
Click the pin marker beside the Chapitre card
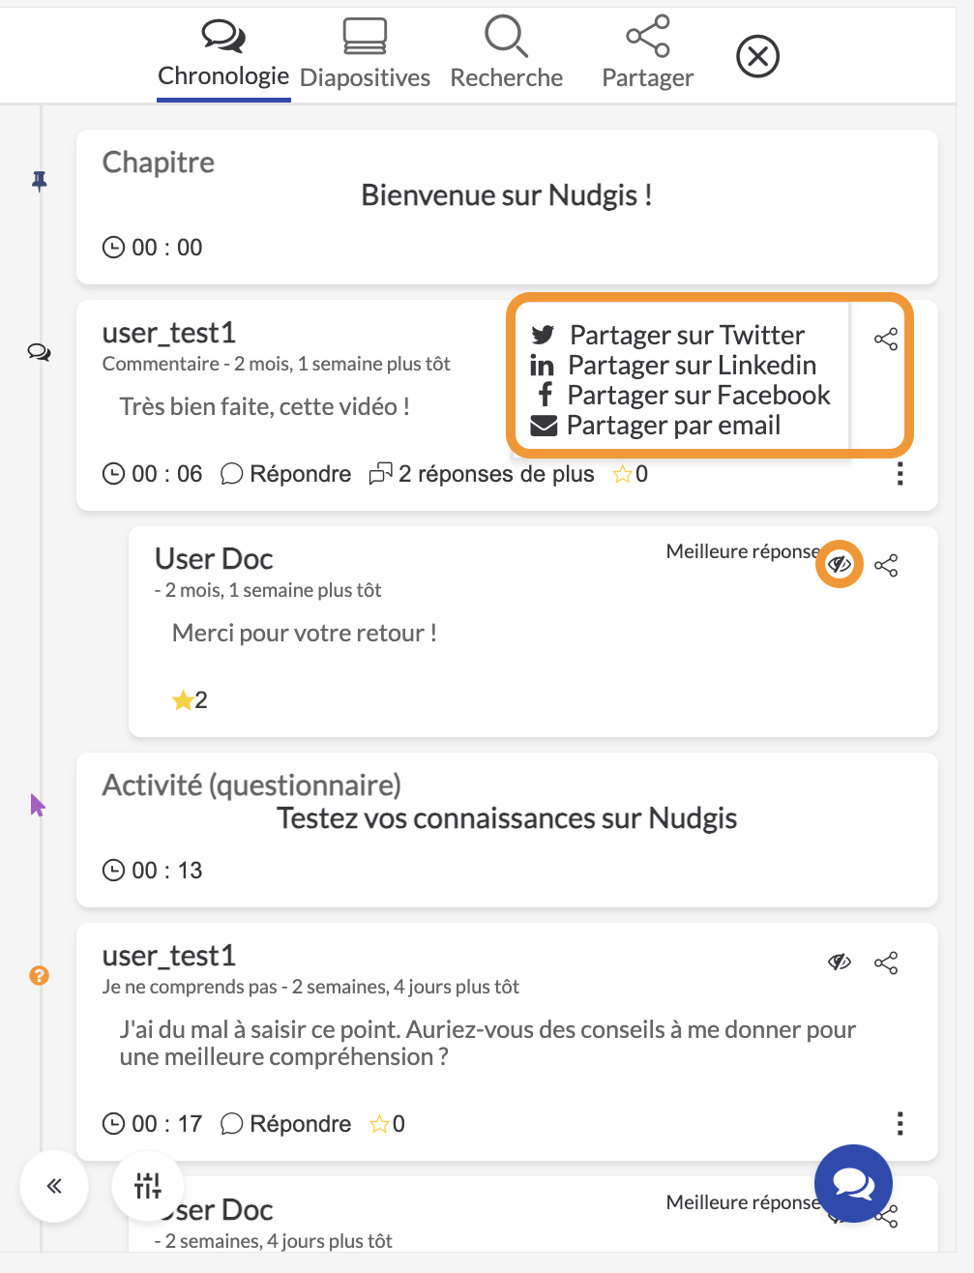tap(40, 181)
